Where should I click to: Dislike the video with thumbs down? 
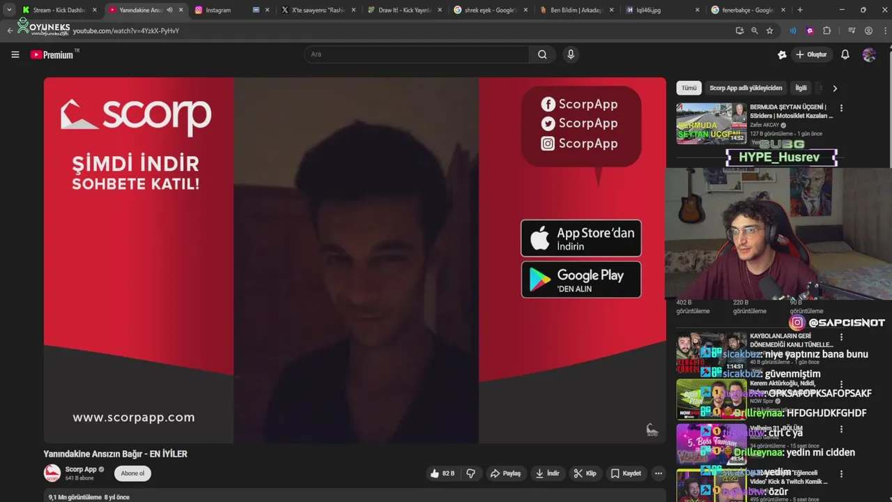click(470, 473)
